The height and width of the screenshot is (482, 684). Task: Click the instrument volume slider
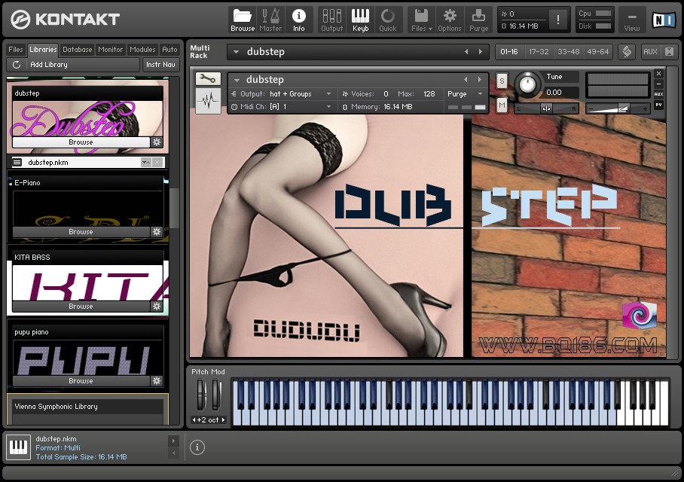pyautogui.click(x=617, y=108)
